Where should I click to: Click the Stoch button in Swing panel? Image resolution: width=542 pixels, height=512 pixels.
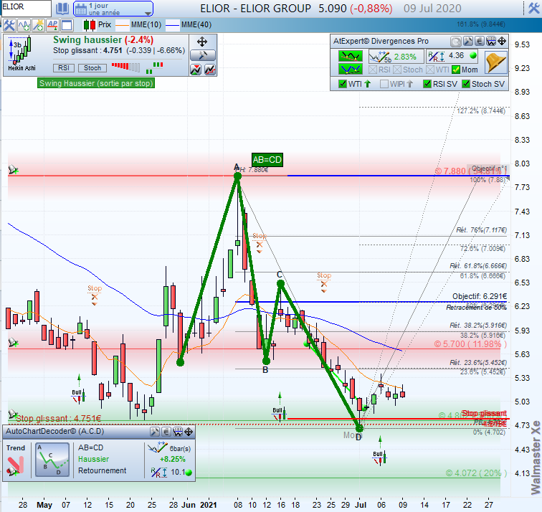pos(92,68)
